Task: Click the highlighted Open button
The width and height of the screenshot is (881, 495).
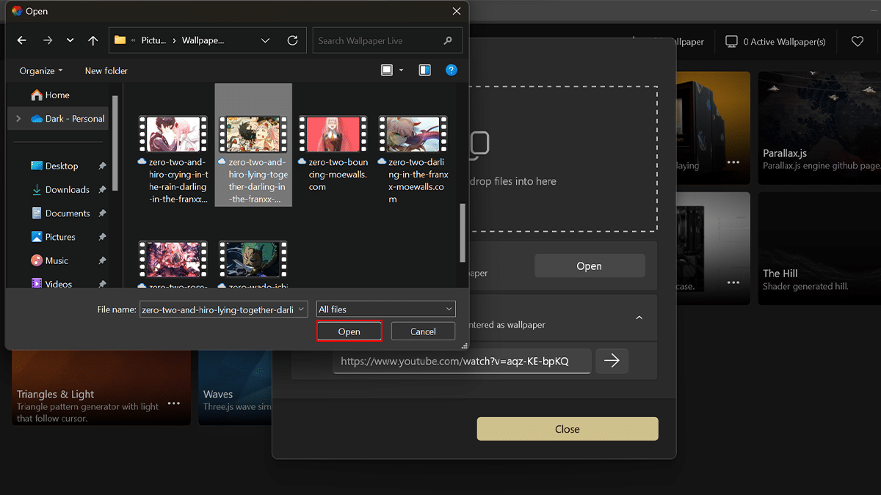Action: pos(349,331)
